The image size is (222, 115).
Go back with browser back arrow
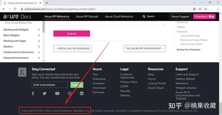pyautogui.click(x=4, y=9)
